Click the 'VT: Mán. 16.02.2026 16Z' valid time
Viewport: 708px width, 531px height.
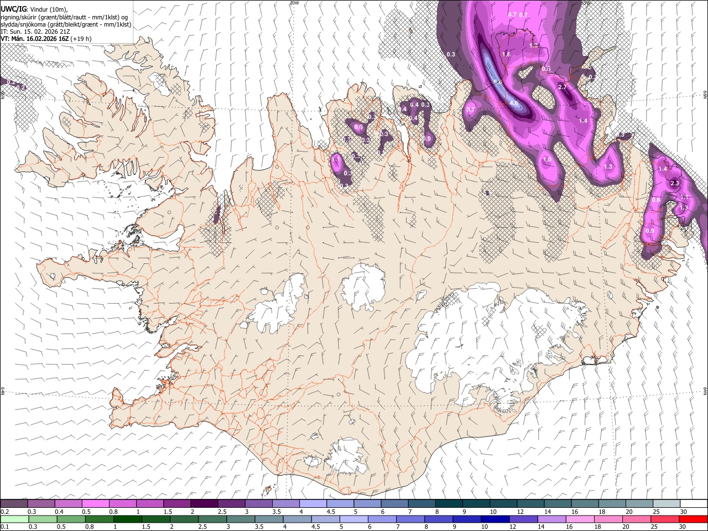34,39
